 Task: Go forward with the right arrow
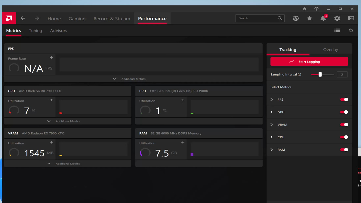tap(37, 18)
